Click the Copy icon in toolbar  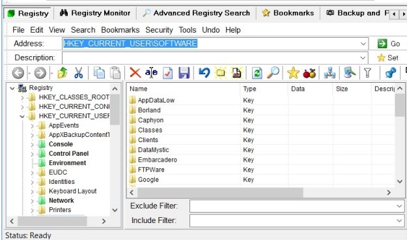point(99,73)
